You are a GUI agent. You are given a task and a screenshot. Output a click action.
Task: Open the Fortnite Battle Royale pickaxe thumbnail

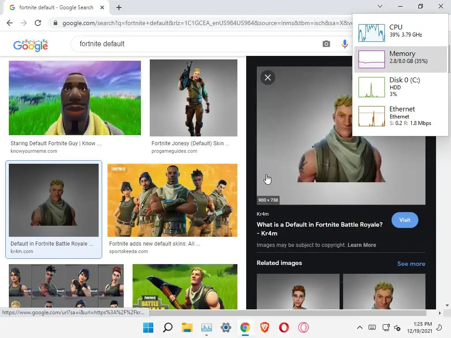tap(185, 287)
